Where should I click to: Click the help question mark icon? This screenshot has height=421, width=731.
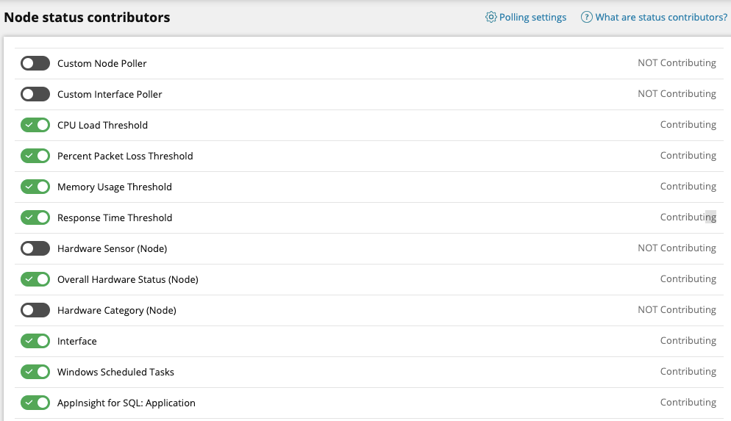point(587,17)
